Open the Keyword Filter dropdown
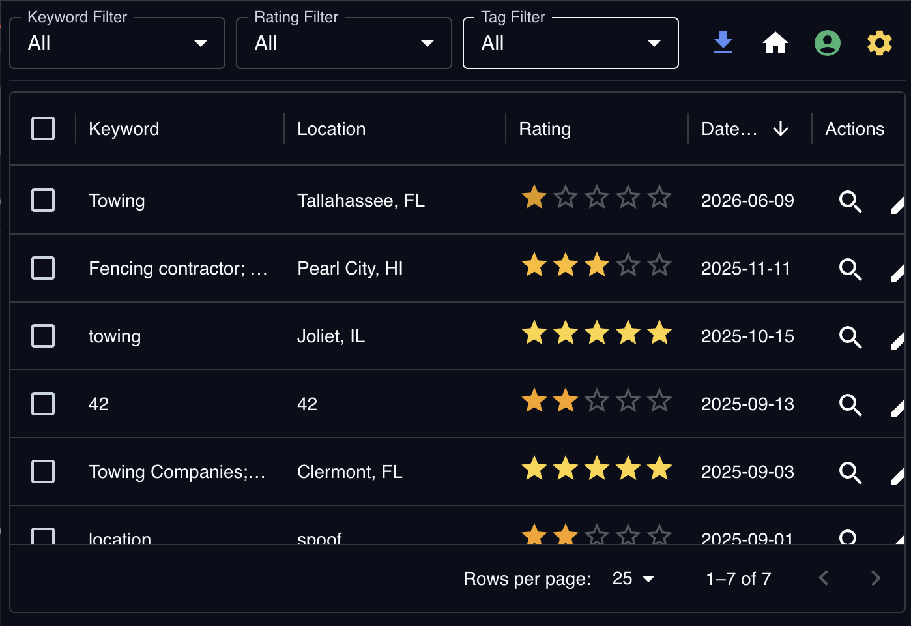 point(117,43)
